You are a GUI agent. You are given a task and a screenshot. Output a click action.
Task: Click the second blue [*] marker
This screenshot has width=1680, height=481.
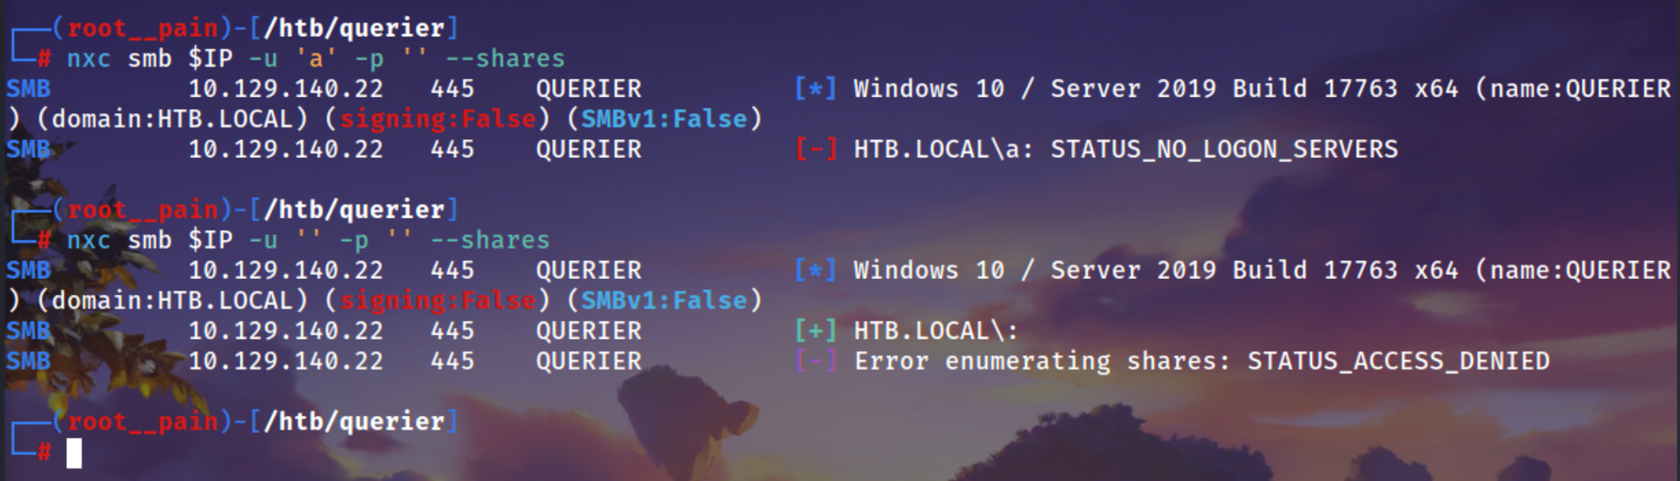816,270
